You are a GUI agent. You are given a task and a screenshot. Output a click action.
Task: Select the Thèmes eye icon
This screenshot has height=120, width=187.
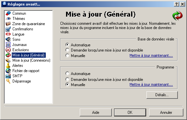coord(8,19)
